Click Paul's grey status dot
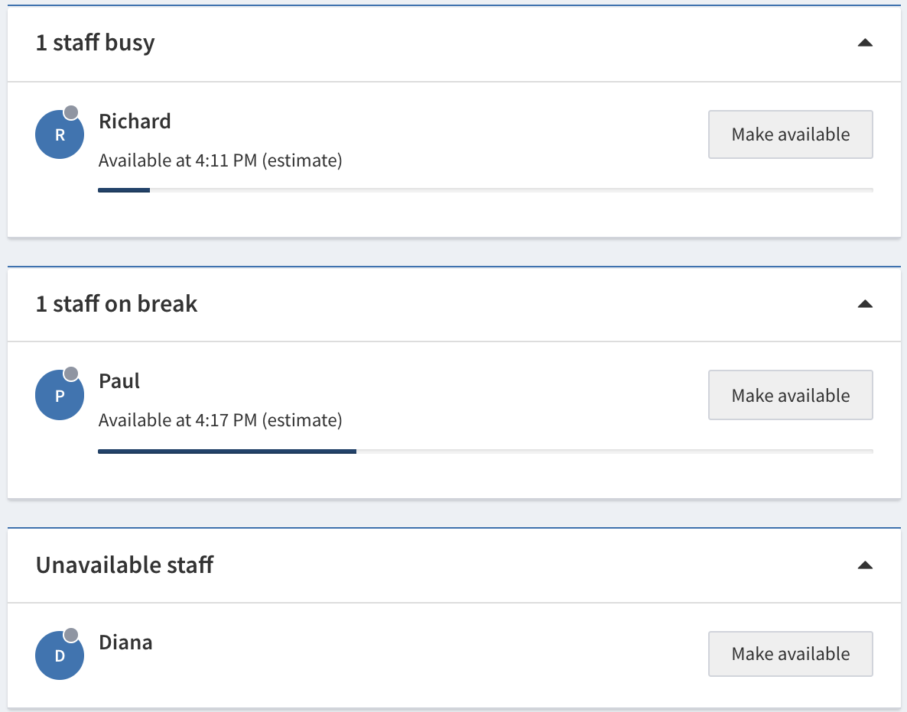Image resolution: width=907 pixels, height=712 pixels. pos(71,374)
